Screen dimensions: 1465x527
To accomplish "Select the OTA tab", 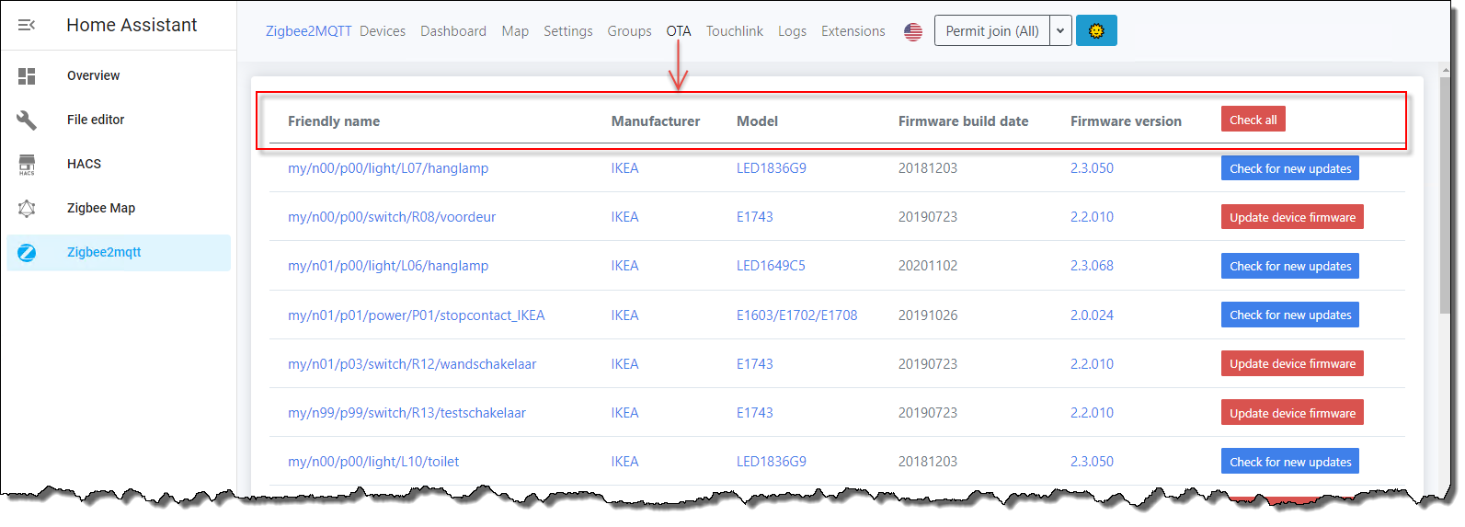I will [679, 31].
